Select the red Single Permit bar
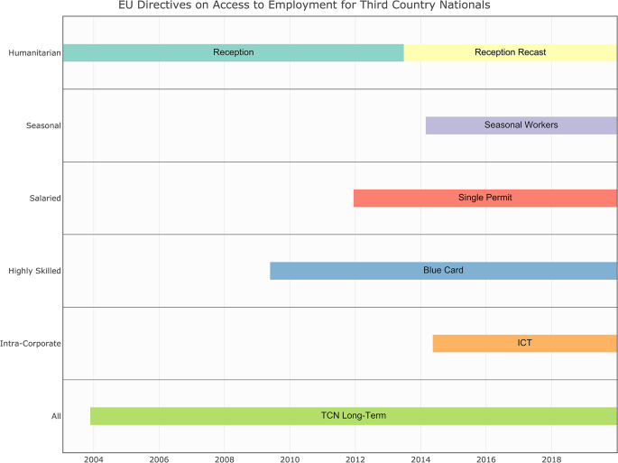Viewport: 618px width, 463px height. (x=485, y=198)
